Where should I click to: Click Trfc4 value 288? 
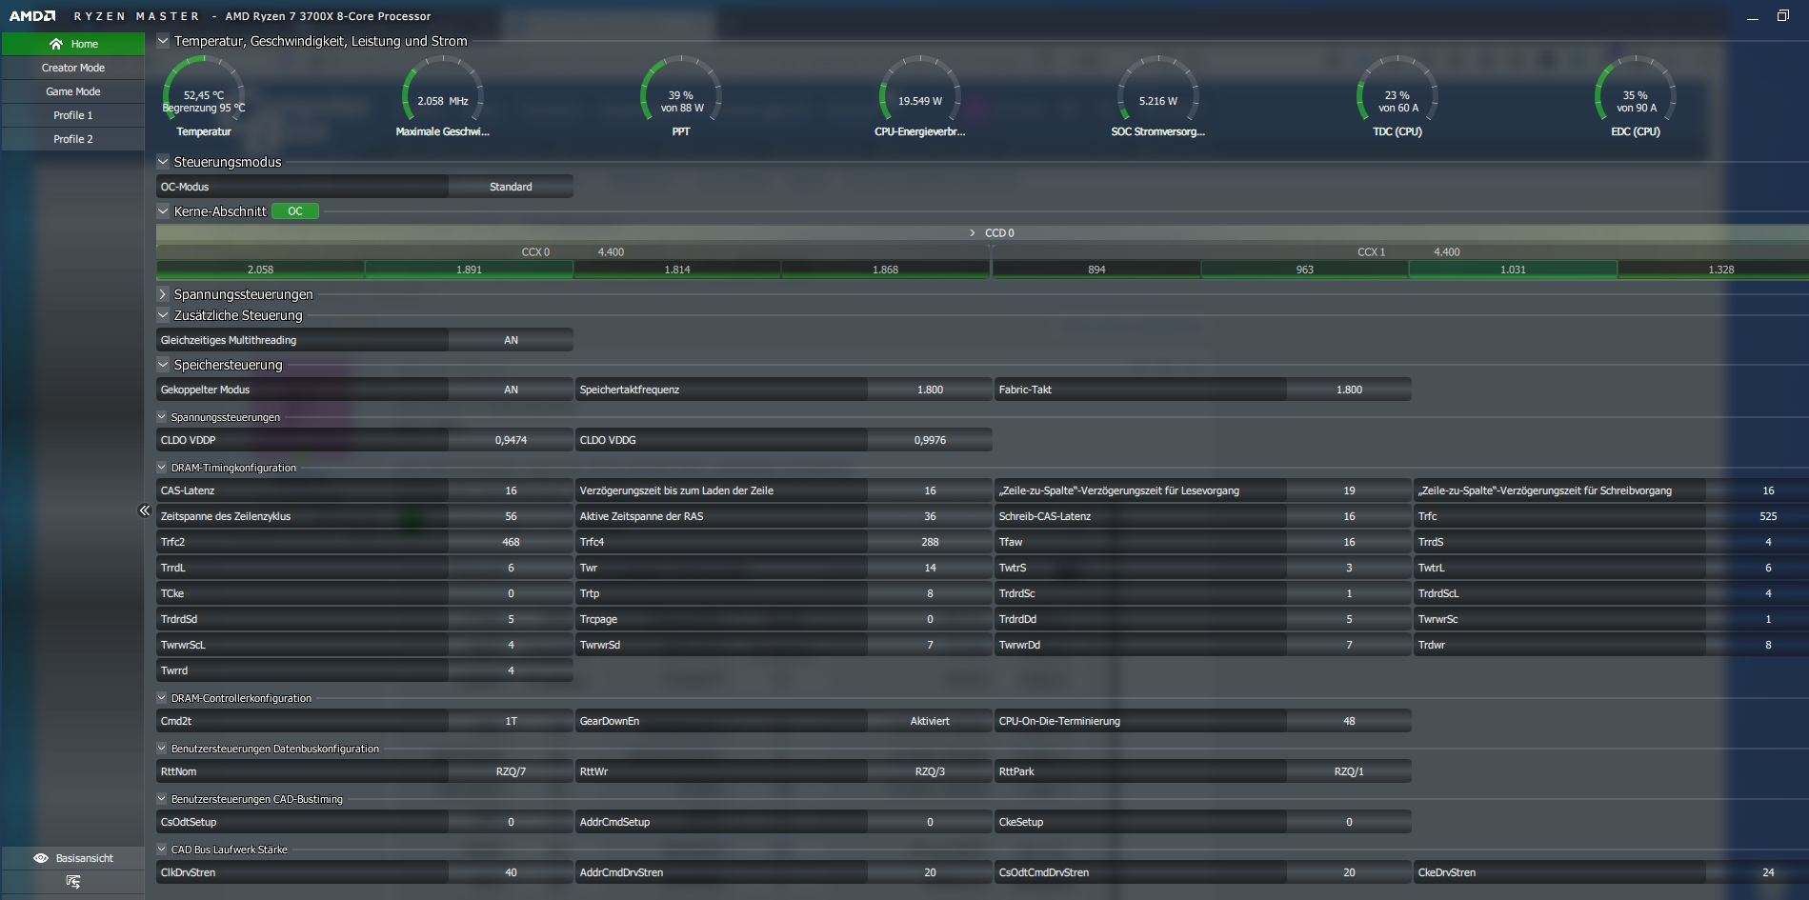click(930, 542)
